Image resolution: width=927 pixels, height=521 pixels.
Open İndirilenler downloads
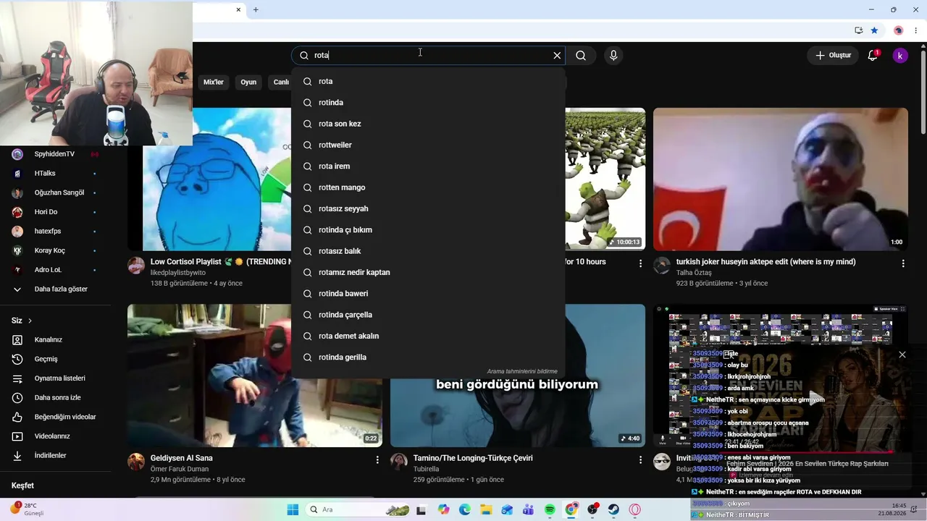54,456
